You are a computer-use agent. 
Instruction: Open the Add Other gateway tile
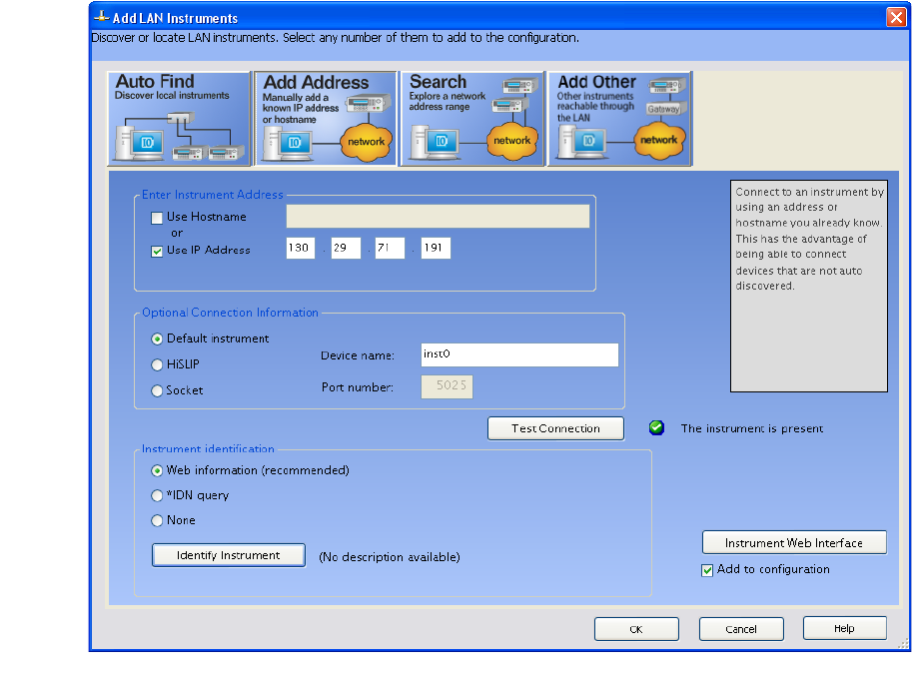click(x=618, y=118)
